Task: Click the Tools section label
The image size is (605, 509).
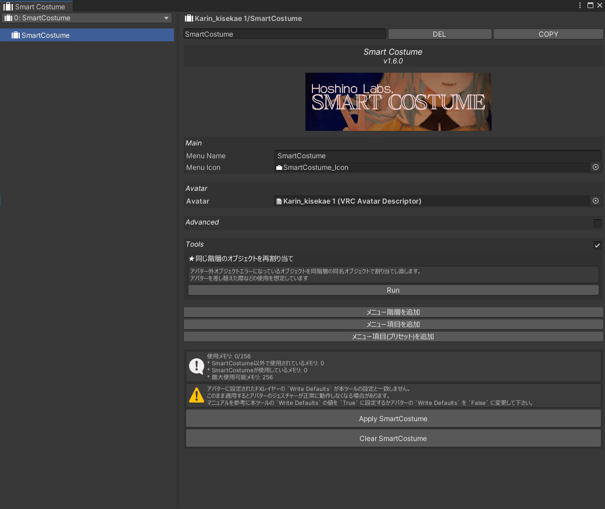Action: (194, 244)
